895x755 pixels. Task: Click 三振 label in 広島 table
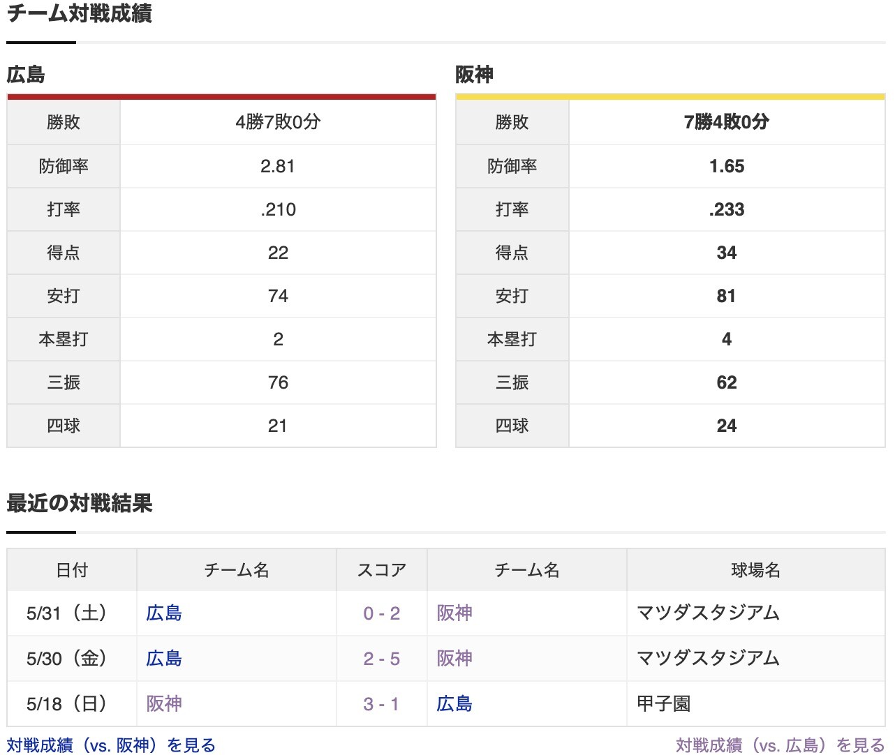[64, 382]
